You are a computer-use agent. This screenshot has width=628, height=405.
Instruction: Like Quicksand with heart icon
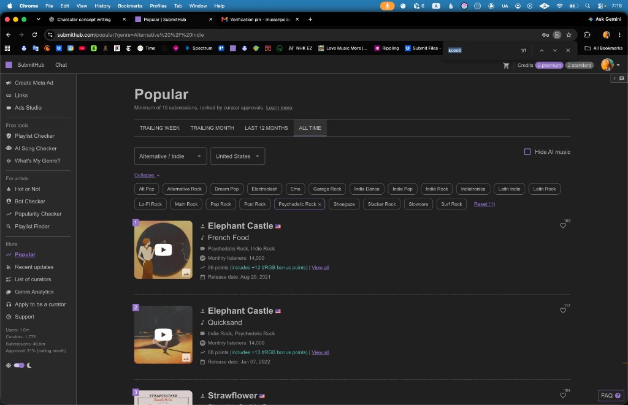click(x=563, y=311)
